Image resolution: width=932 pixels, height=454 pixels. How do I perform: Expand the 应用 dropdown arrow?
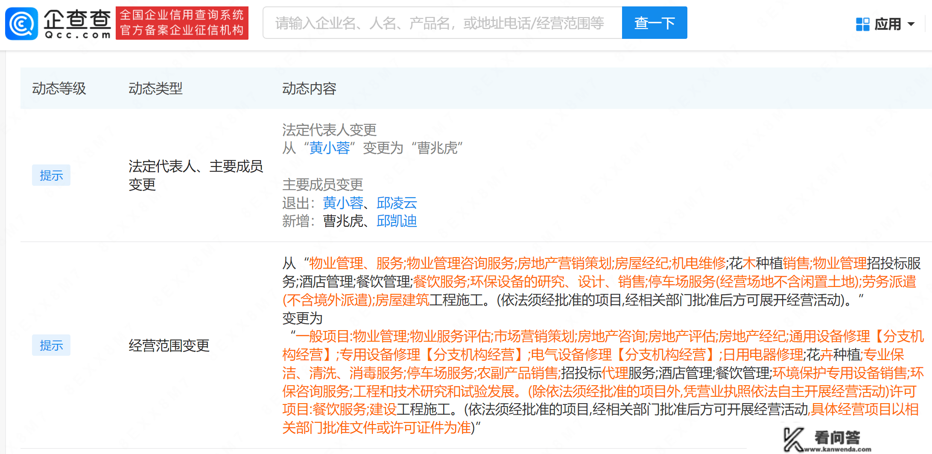point(911,24)
